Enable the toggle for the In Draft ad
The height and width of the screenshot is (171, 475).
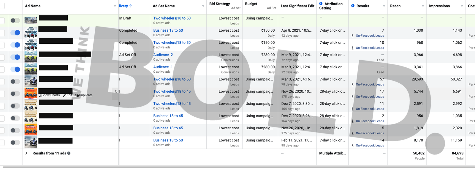point(15,20)
